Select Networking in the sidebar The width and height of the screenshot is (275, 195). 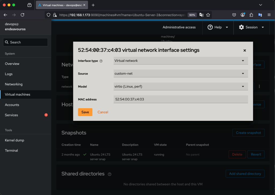pos(14,84)
